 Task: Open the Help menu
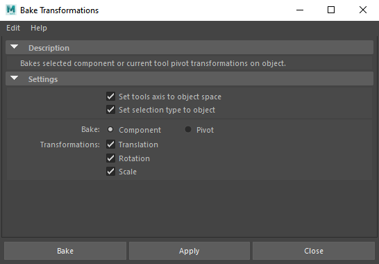click(39, 28)
